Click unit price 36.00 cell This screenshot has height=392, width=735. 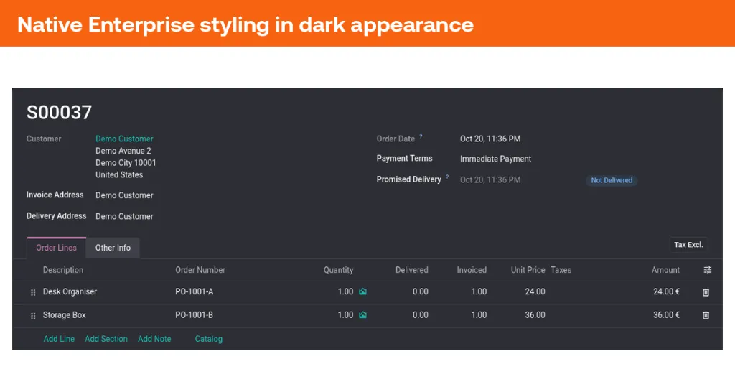535,315
